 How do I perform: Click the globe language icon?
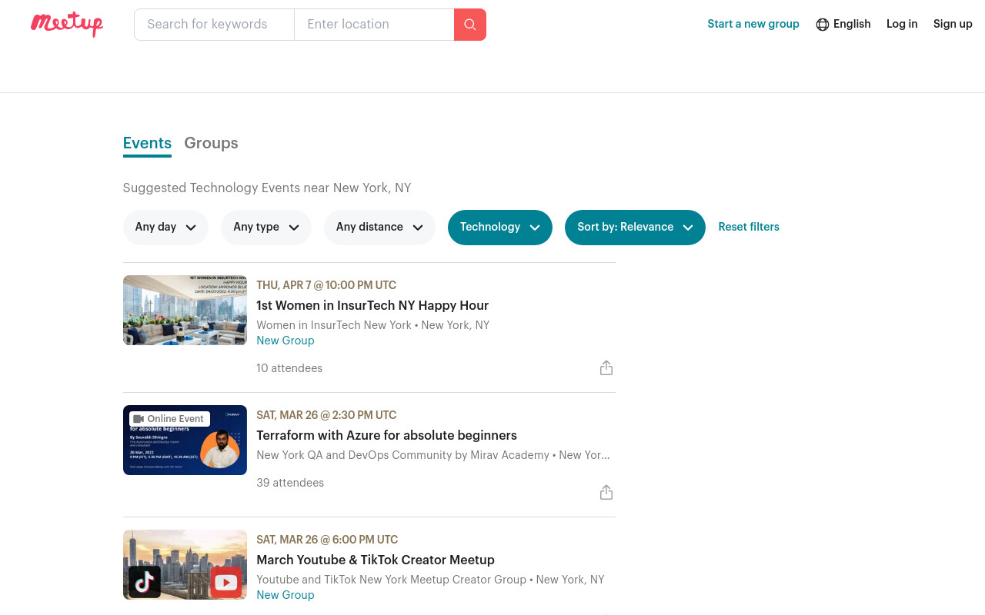(x=823, y=25)
